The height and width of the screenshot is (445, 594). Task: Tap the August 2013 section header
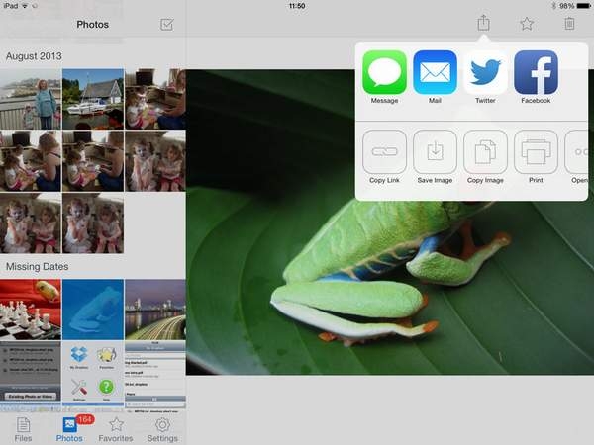pos(34,56)
